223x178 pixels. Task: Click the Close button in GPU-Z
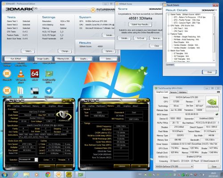[214, 166]
